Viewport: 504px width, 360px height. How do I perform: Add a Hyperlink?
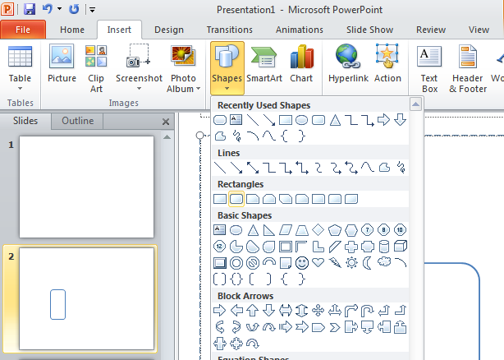(348, 64)
